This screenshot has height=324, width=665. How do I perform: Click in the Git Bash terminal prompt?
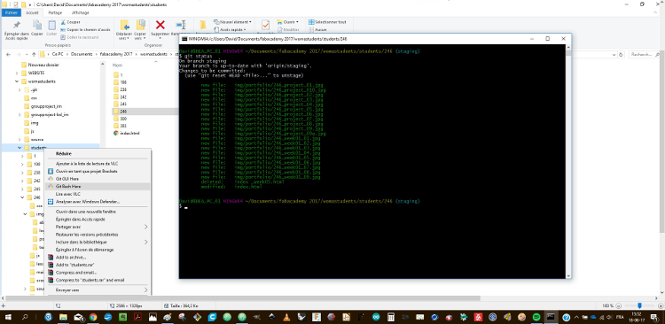click(186, 207)
